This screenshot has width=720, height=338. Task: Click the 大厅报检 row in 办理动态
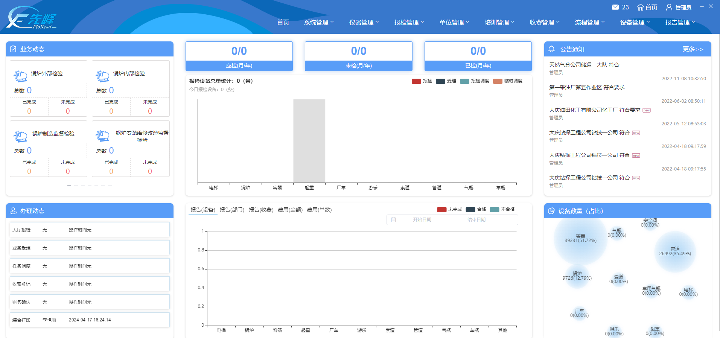90,230
